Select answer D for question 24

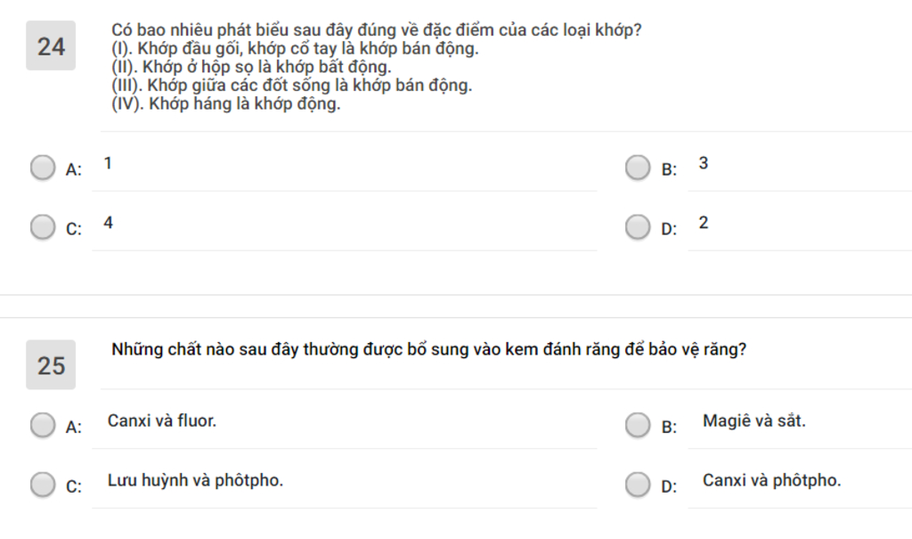(638, 227)
